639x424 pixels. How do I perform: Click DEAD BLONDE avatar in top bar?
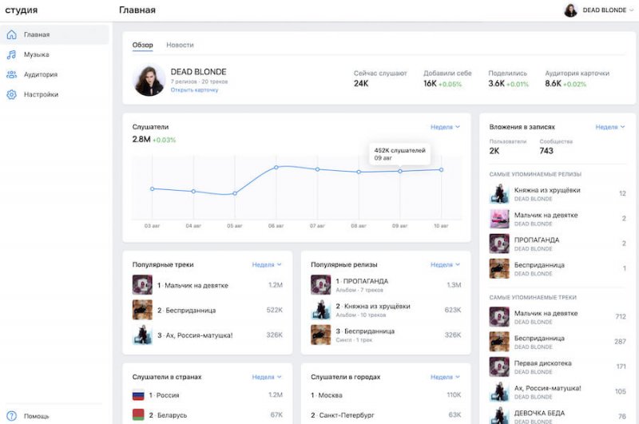pyautogui.click(x=571, y=10)
